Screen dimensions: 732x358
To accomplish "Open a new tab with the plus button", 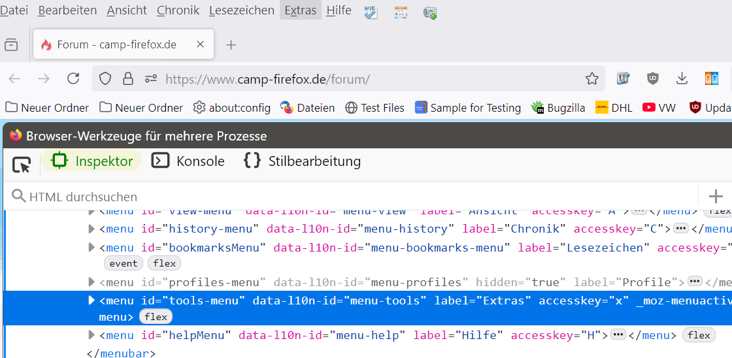I will [x=231, y=44].
